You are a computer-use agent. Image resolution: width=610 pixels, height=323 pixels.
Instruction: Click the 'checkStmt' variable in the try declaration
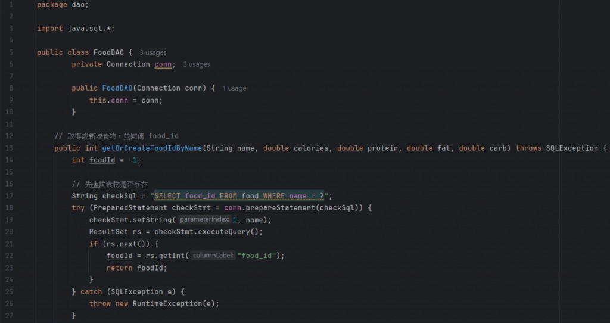pos(191,208)
